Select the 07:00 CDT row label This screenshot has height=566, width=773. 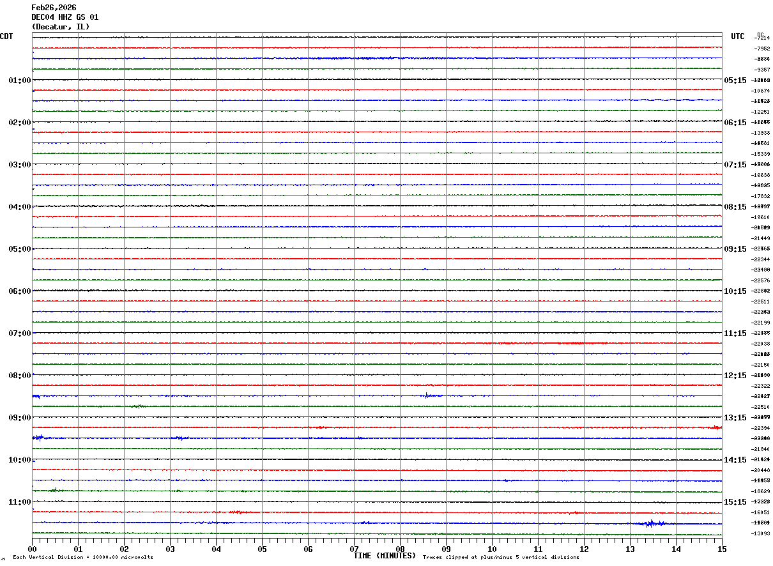pyautogui.click(x=20, y=333)
